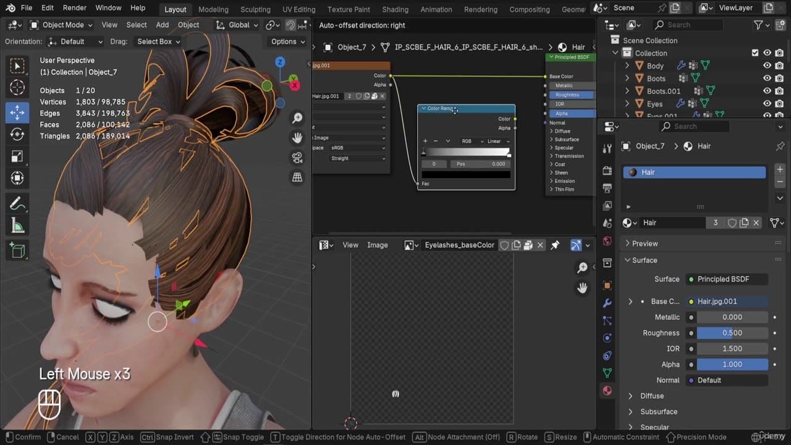
Task: Click the image editor pin icon
Action: [555, 245]
